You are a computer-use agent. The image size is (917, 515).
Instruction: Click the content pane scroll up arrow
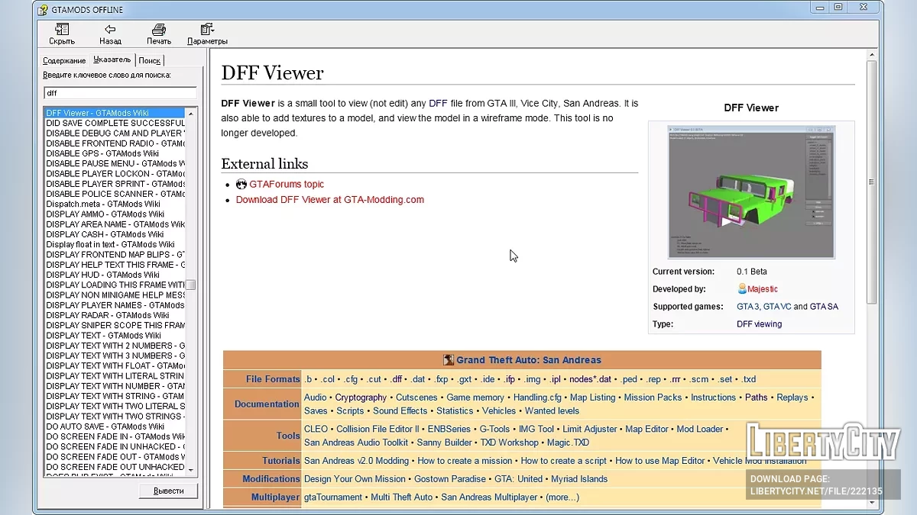[x=871, y=56]
